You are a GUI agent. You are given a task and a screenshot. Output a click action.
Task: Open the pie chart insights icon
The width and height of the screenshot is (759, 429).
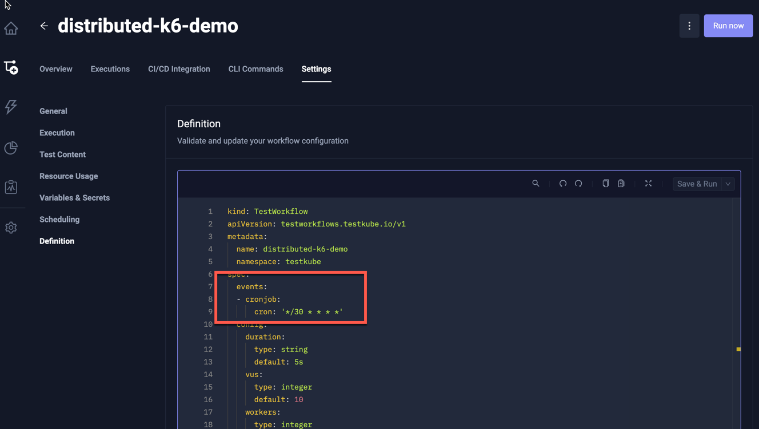11,148
